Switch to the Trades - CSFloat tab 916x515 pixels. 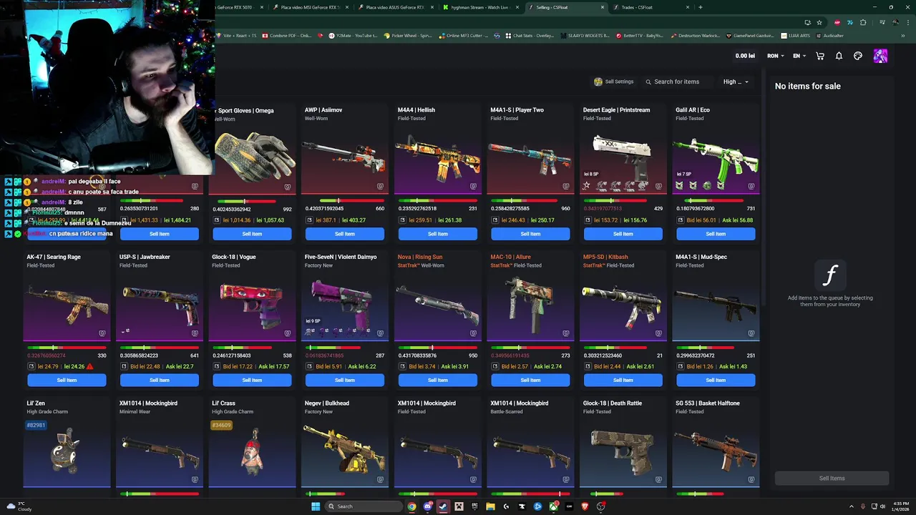click(x=651, y=7)
